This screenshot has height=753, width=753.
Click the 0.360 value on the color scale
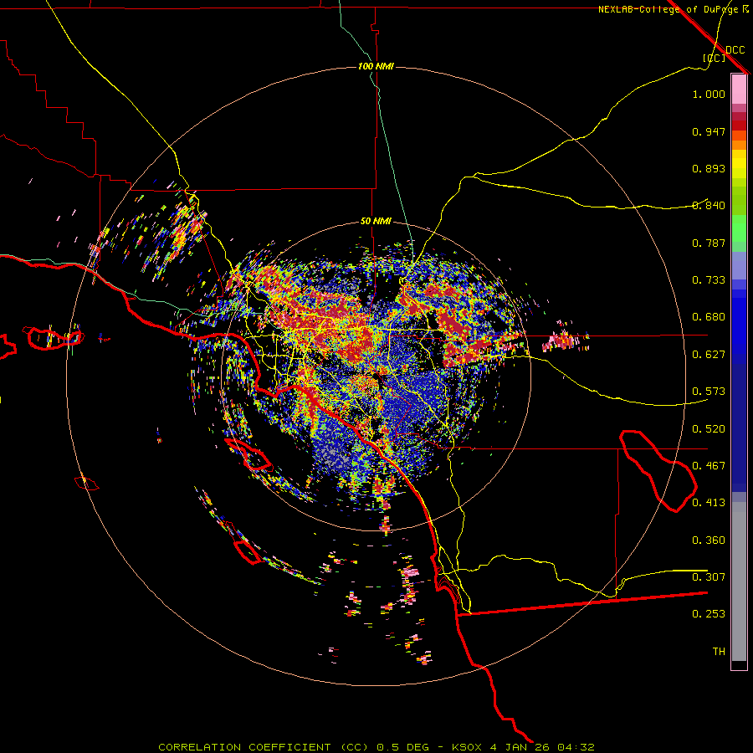click(x=709, y=540)
